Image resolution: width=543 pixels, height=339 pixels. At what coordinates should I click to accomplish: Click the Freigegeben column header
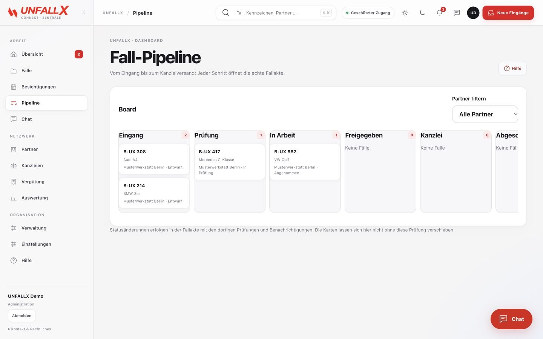(364, 135)
